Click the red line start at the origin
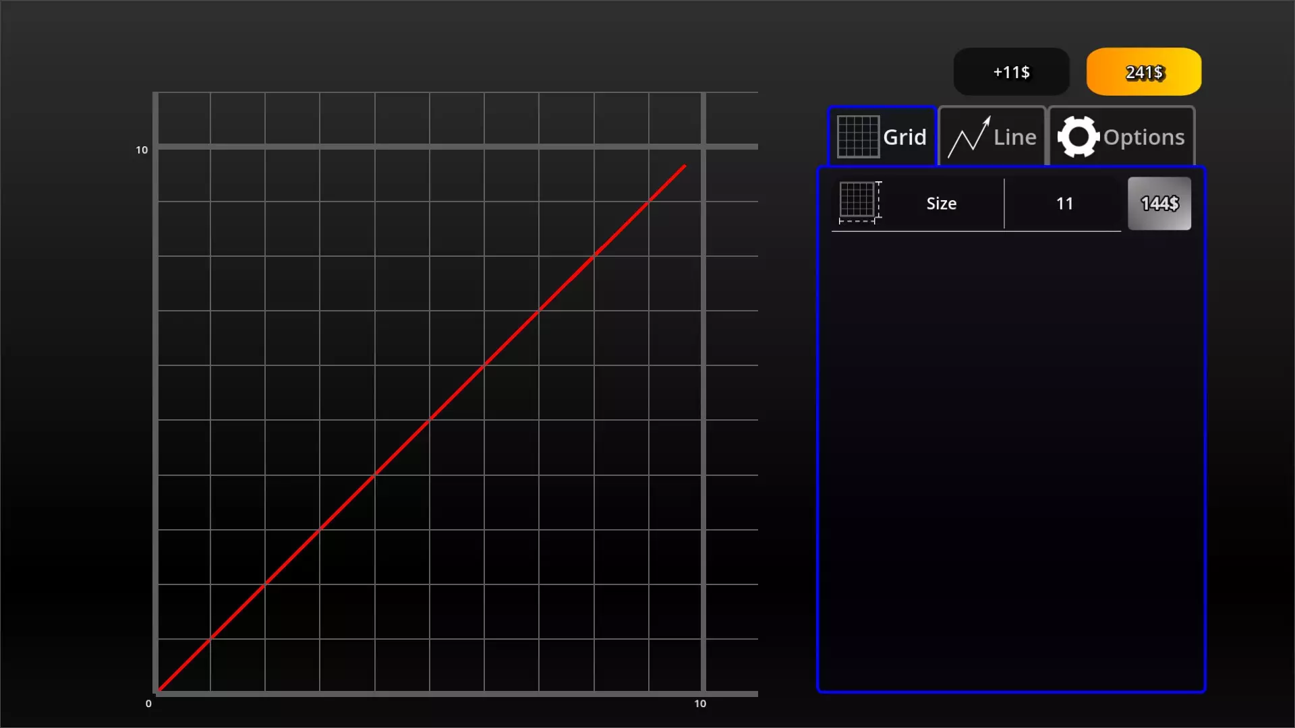 [x=161, y=689]
